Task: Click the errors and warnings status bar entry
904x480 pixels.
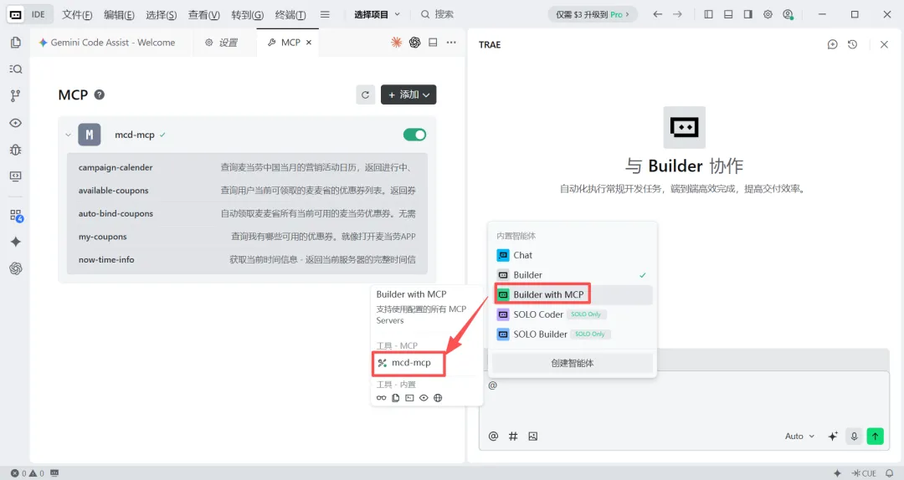Action: (x=28, y=473)
